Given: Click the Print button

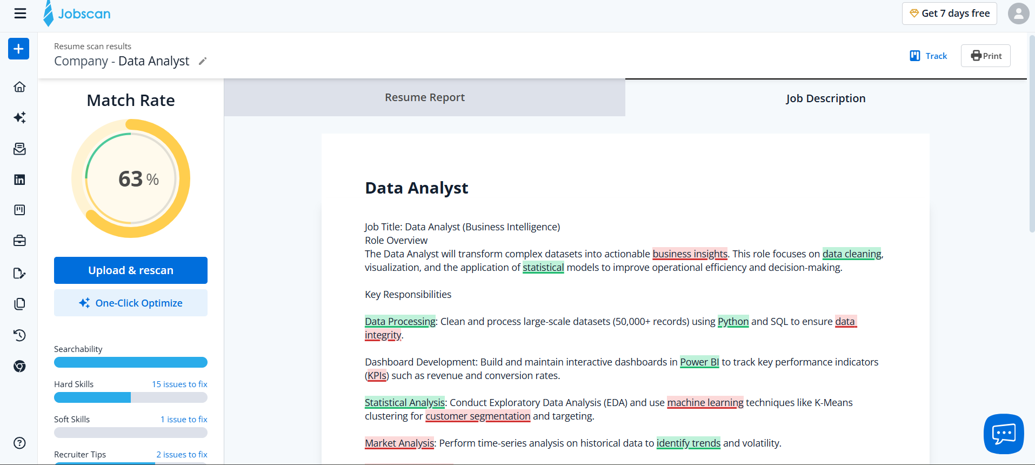Looking at the screenshot, I should coord(986,56).
